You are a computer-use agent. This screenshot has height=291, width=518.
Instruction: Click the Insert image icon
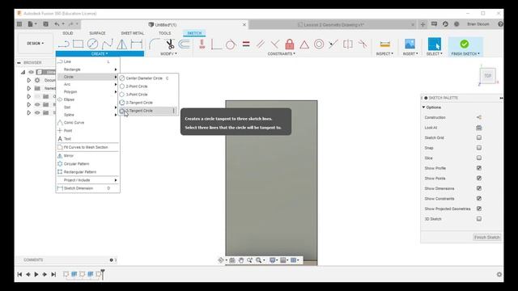(x=410, y=44)
